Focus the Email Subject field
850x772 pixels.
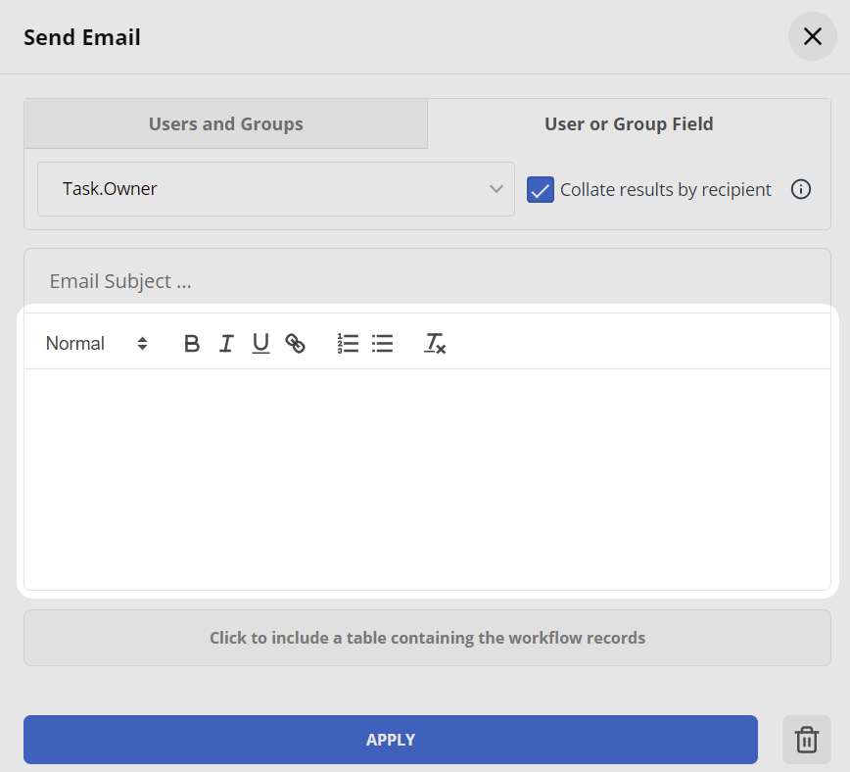(x=427, y=281)
